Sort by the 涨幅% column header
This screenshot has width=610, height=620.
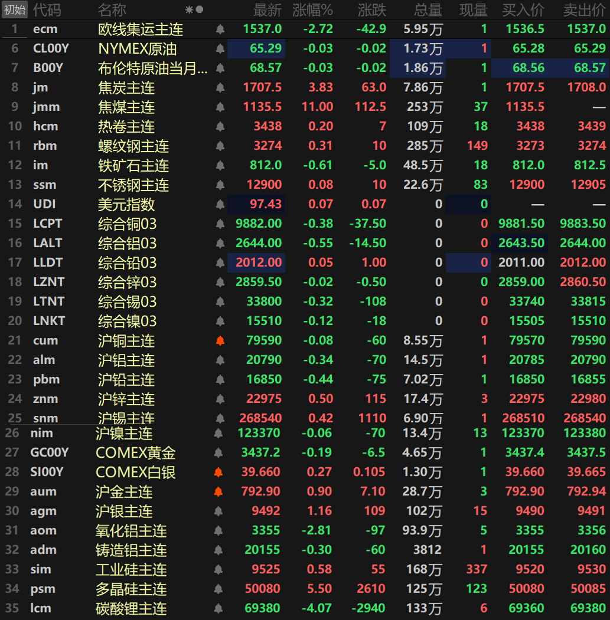click(312, 9)
